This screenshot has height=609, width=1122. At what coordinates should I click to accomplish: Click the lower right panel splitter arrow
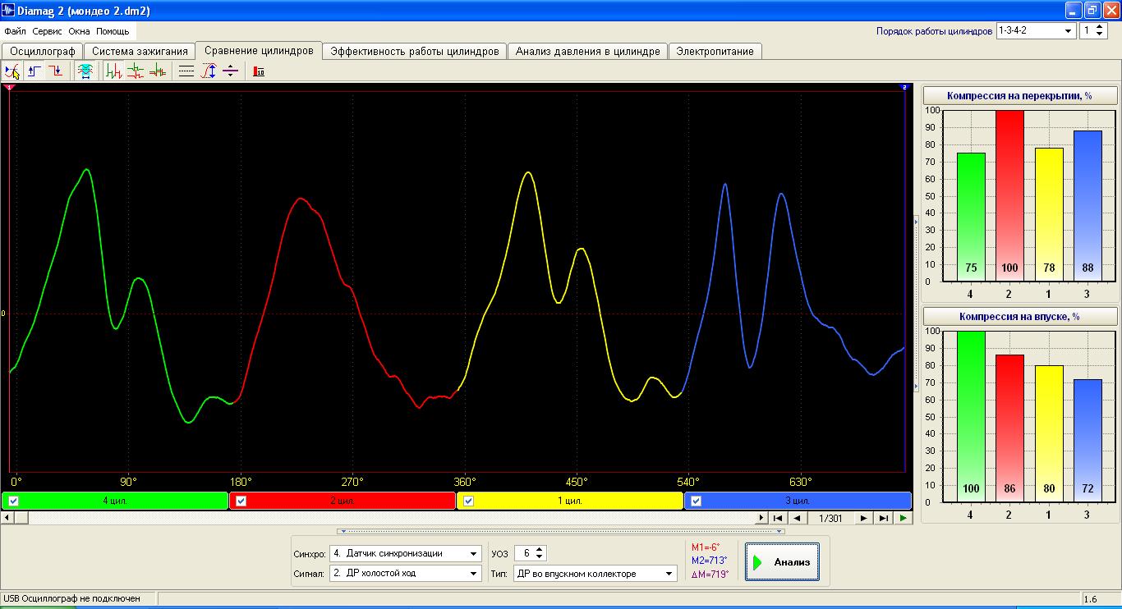(917, 385)
